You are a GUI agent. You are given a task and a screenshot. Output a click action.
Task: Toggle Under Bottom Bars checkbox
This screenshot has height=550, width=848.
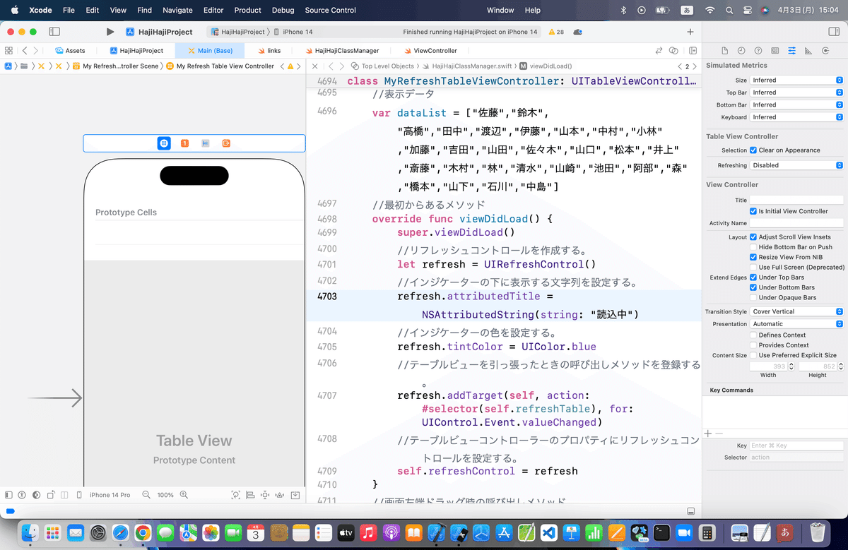(753, 287)
